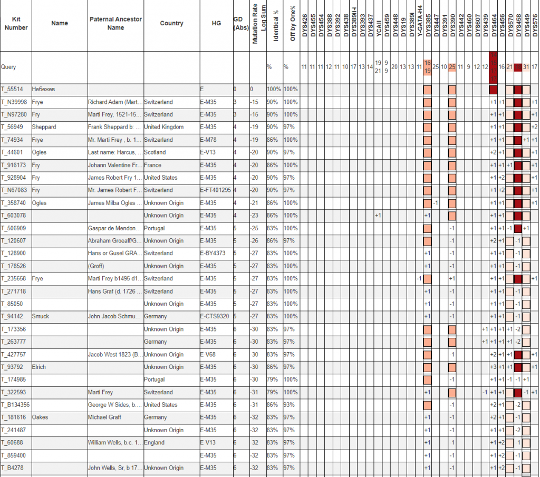Click haplogroup E-FT401295 cell
This screenshot has height=477, width=540.
[x=215, y=190]
